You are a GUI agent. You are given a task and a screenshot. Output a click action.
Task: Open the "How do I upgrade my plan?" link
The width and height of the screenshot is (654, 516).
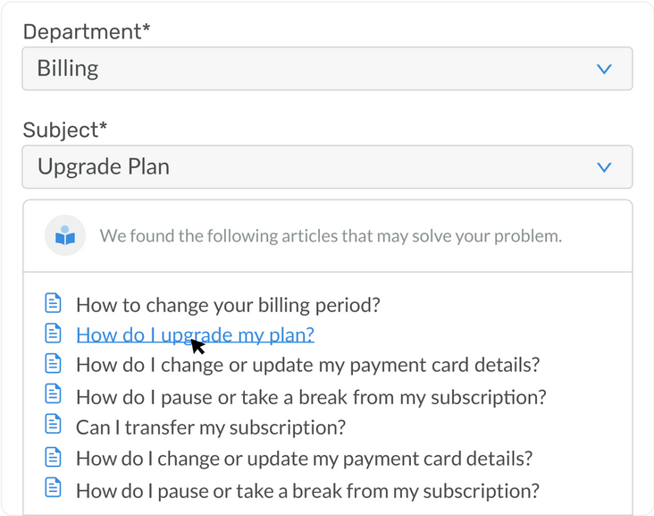[195, 335]
